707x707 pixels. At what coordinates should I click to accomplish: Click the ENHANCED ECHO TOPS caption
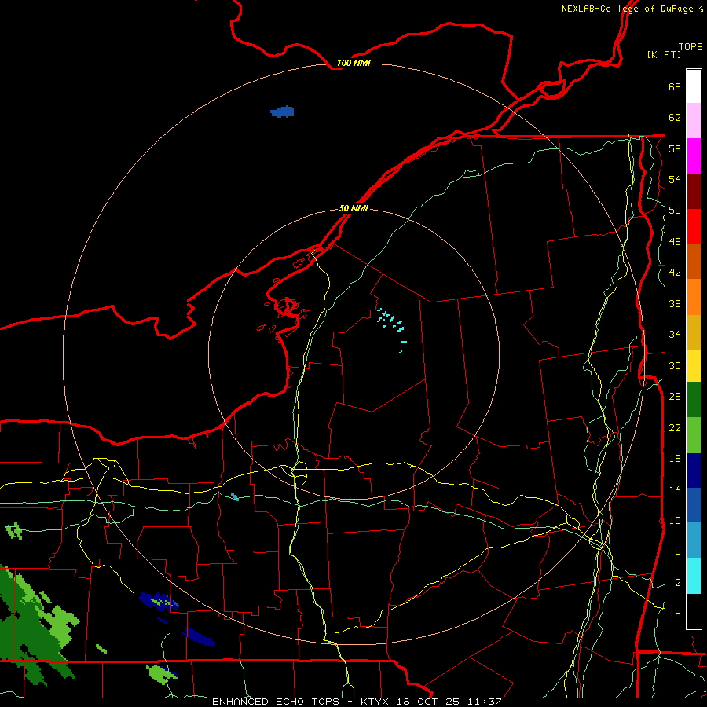tap(276, 702)
